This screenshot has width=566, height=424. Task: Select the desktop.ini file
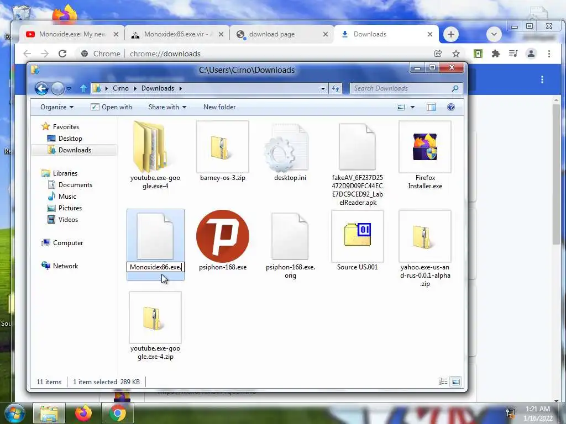click(x=290, y=151)
